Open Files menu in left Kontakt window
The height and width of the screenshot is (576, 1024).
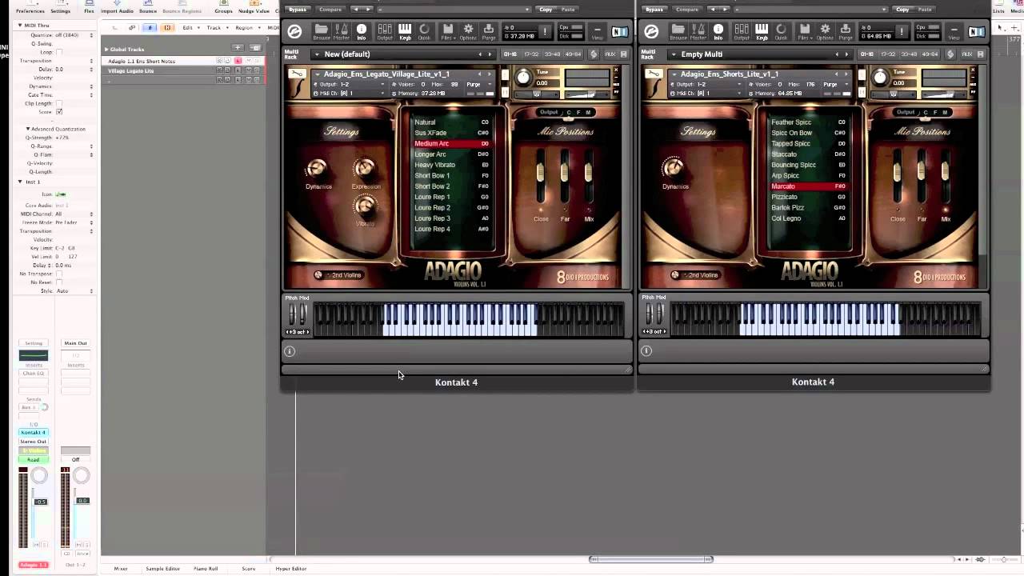(448, 31)
